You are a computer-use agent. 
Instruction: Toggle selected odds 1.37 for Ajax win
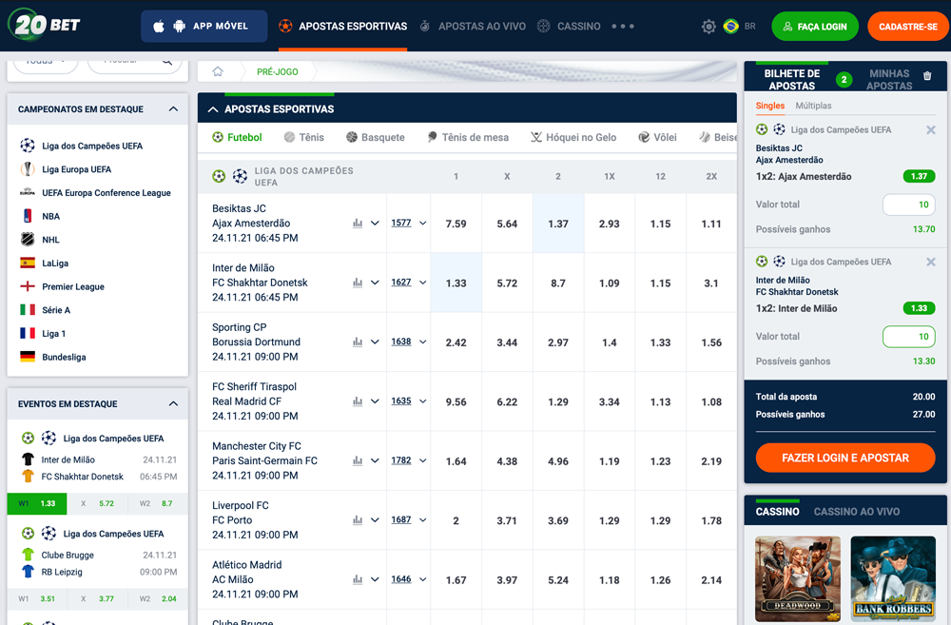558,224
